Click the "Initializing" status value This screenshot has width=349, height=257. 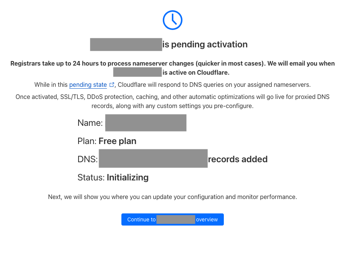pyautogui.click(x=127, y=177)
